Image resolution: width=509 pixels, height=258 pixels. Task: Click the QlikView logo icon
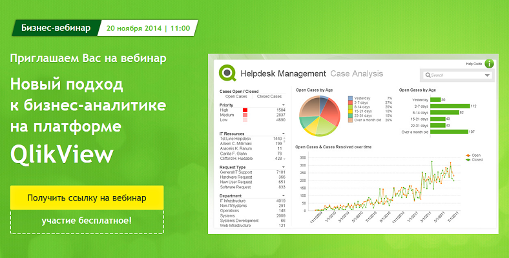point(227,73)
